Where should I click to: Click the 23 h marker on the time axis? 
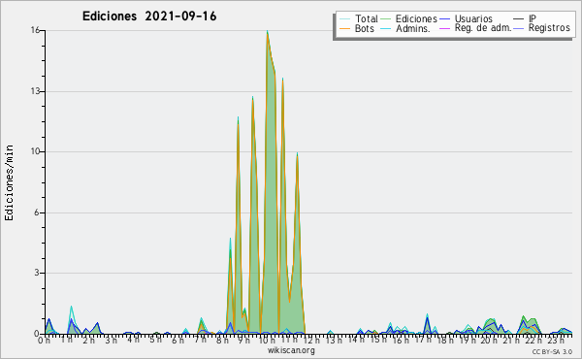tap(555, 341)
